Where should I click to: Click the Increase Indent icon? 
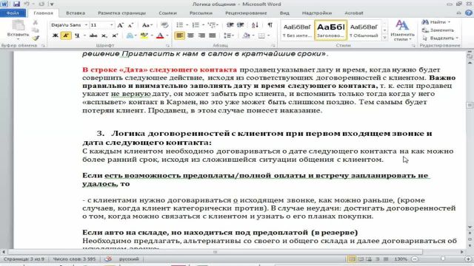click(x=241, y=25)
